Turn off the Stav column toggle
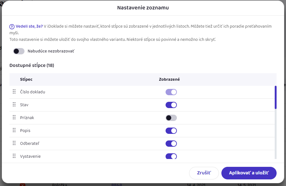 click(x=171, y=105)
